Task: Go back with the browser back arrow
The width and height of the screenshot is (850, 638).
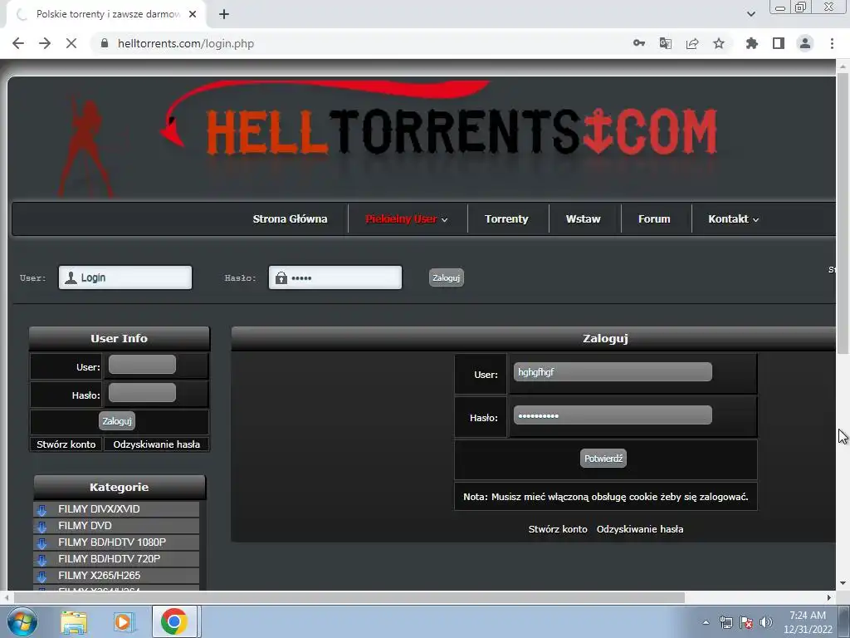Action: click(x=18, y=43)
